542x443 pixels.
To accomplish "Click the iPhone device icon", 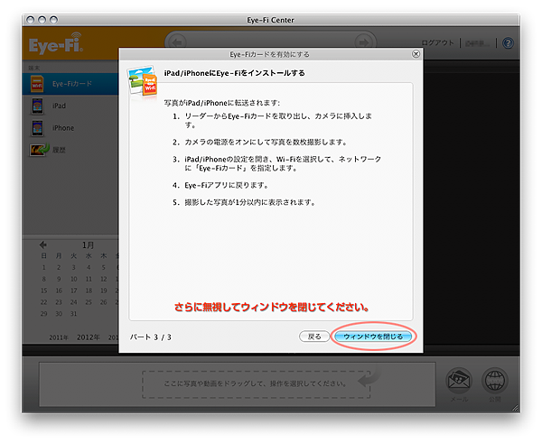I will pos(37,128).
